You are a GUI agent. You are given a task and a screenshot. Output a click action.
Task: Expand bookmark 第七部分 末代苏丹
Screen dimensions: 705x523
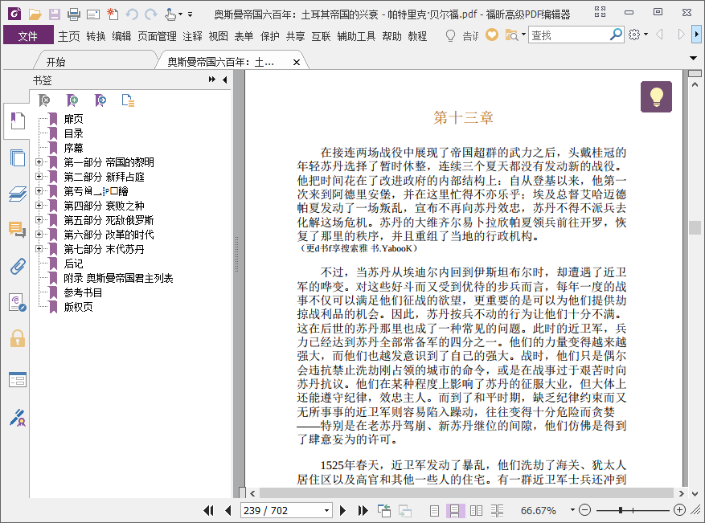(x=39, y=248)
